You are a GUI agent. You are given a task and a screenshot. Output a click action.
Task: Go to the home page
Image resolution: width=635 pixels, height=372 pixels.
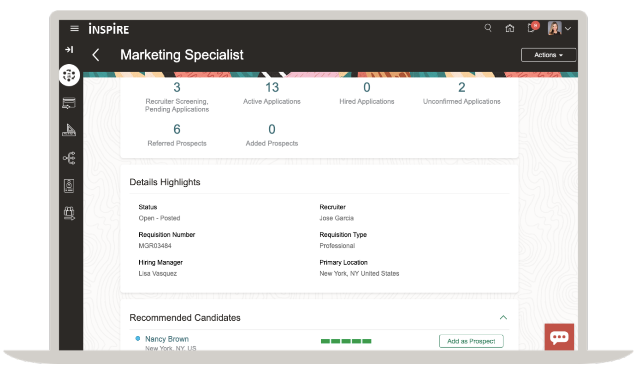point(510,28)
